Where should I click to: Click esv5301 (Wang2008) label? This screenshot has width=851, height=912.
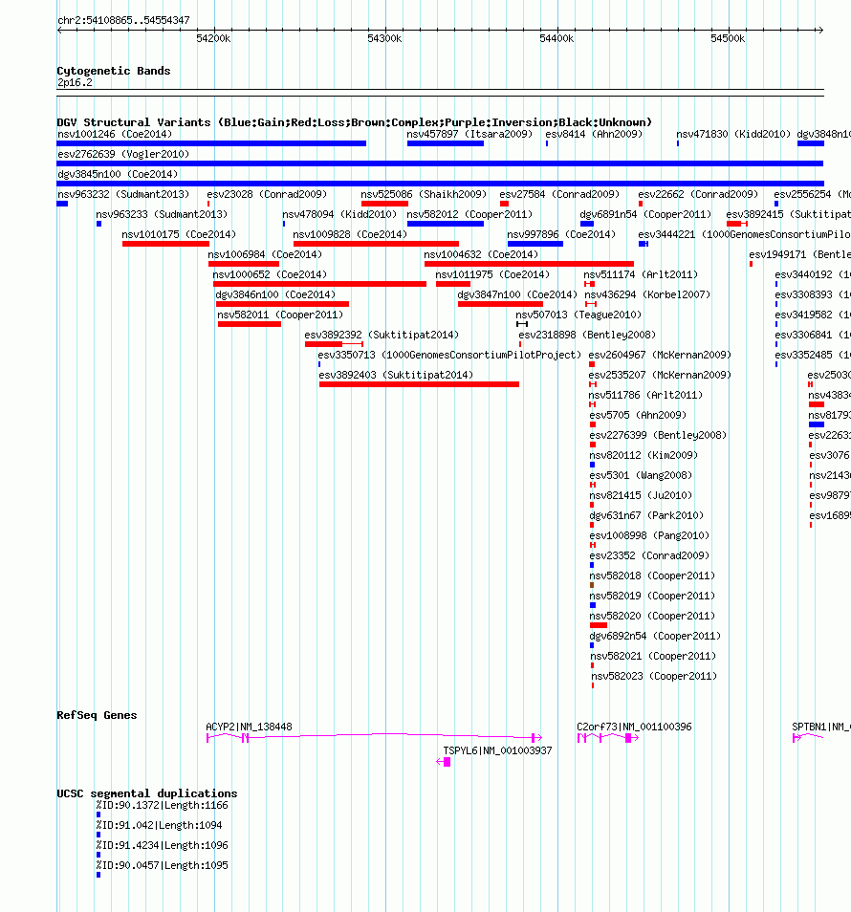pyautogui.click(x=641, y=475)
